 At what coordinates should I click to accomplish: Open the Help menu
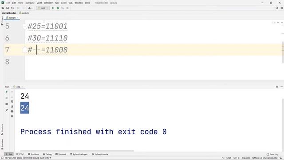click(87, 3)
